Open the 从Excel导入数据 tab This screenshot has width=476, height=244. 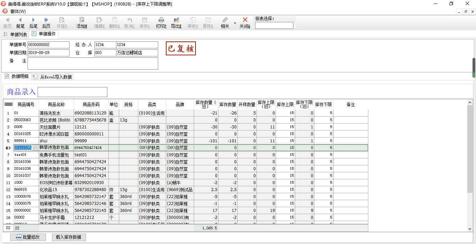point(52,77)
